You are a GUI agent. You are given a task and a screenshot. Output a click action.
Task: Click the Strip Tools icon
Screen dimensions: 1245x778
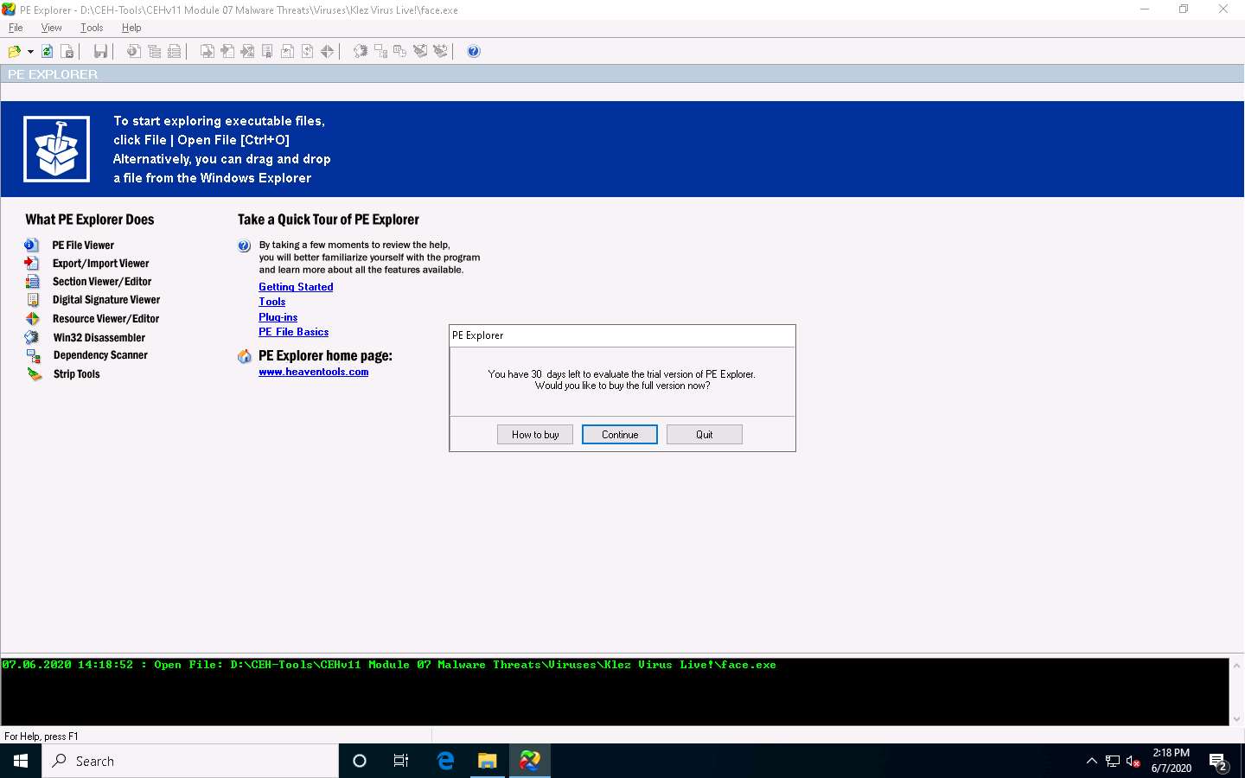coord(34,373)
